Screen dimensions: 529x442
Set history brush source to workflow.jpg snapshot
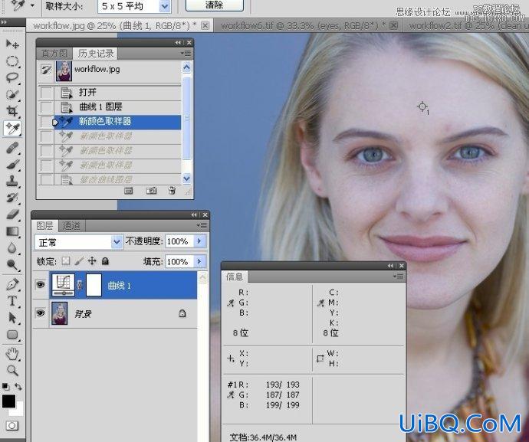(x=45, y=70)
